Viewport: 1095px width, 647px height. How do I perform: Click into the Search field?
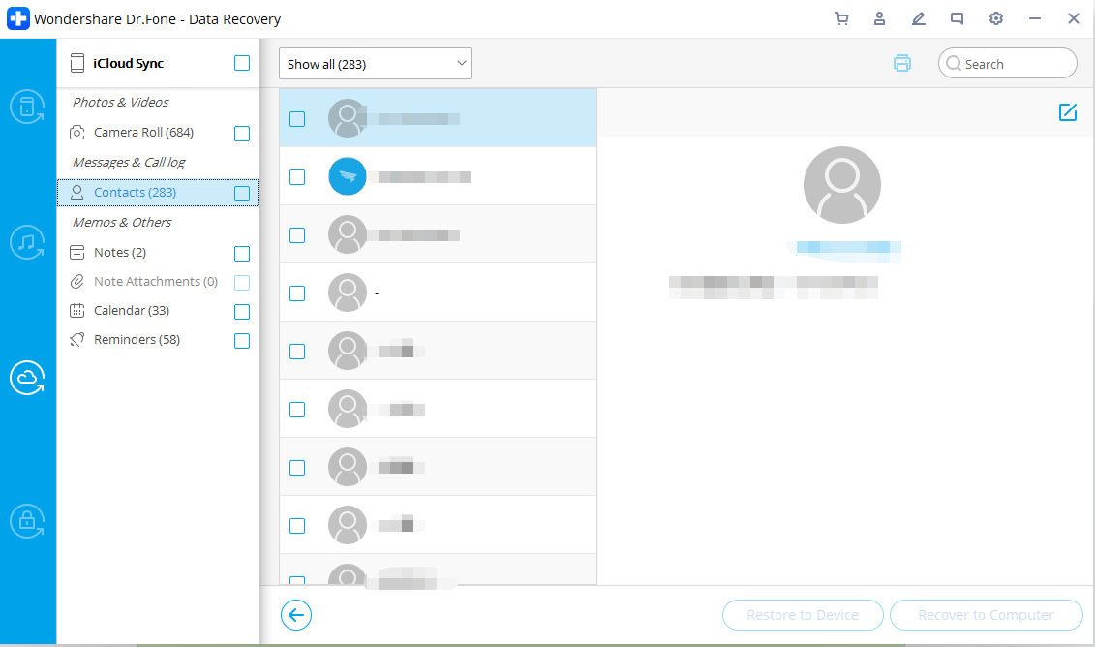pos(1008,64)
